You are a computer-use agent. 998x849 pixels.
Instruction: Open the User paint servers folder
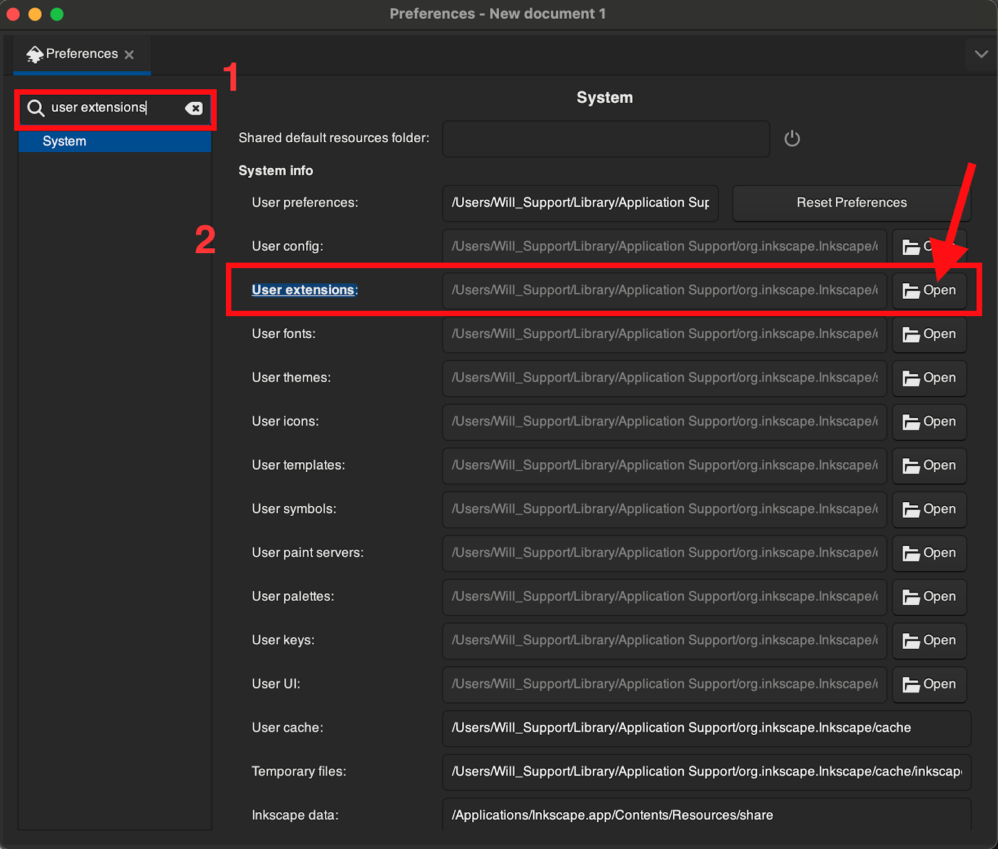[x=929, y=553]
